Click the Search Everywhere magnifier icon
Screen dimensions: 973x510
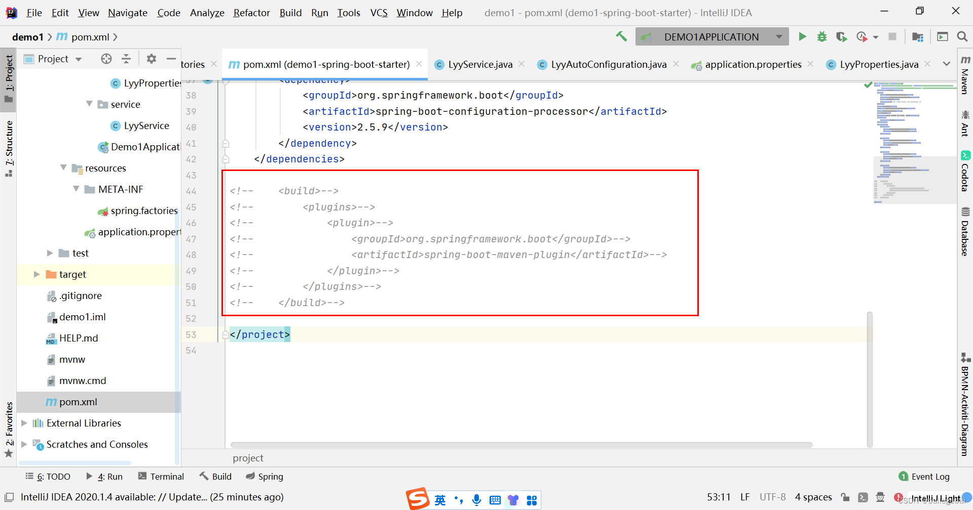pos(962,36)
